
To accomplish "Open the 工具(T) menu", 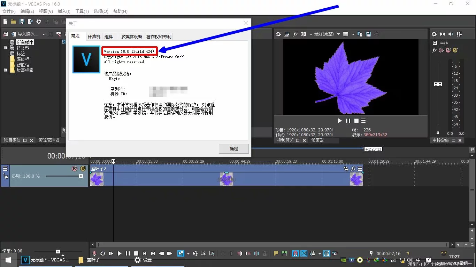I will click(82, 11).
